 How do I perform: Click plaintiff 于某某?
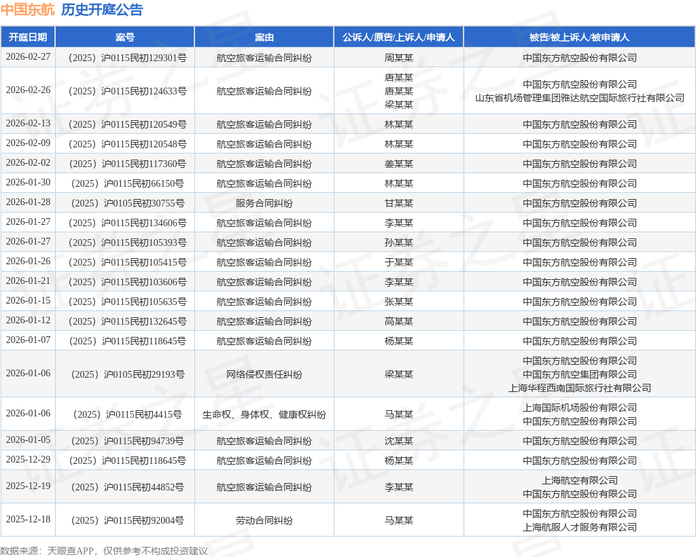pyautogui.click(x=398, y=262)
